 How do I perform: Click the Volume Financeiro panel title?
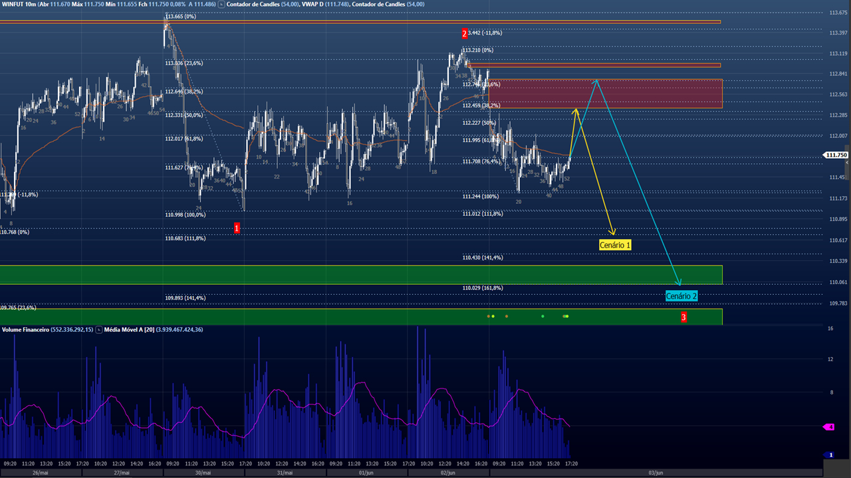point(26,329)
